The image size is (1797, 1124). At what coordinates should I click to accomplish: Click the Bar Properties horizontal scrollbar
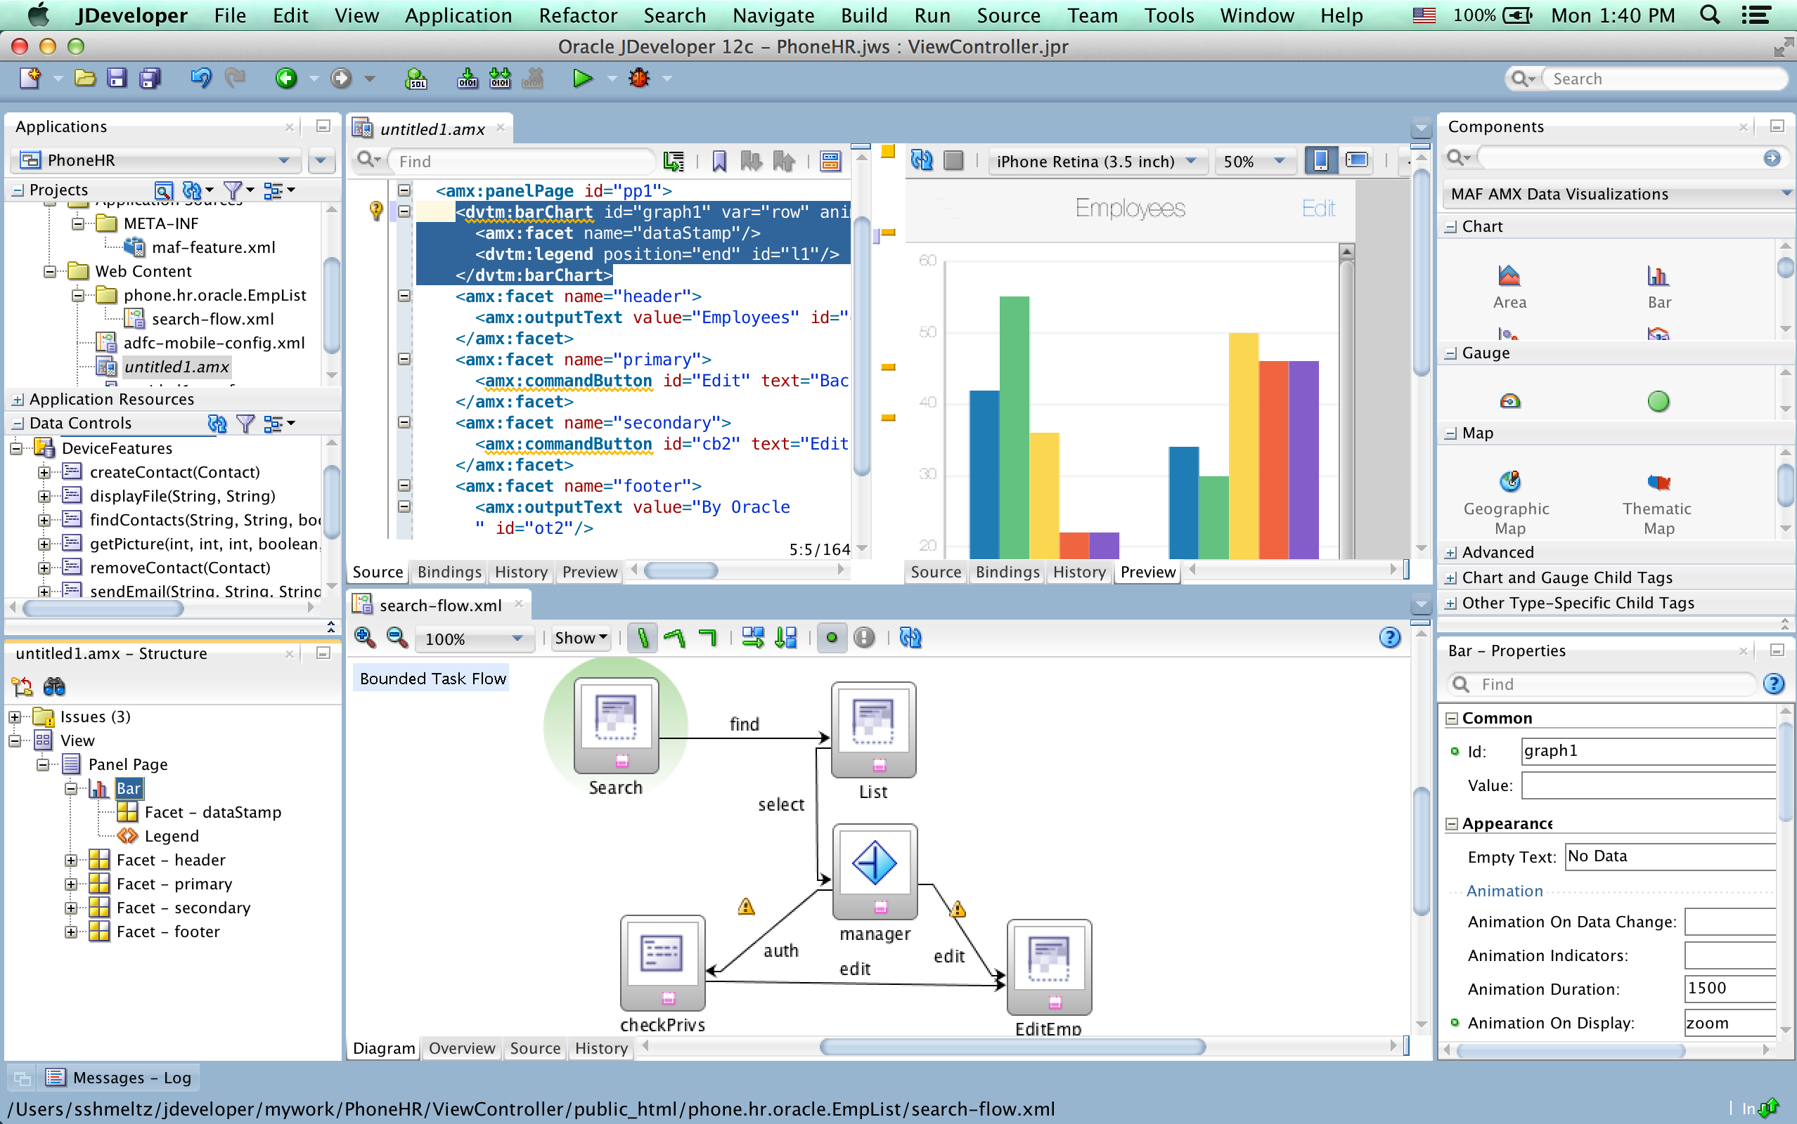pos(1569,1050)
